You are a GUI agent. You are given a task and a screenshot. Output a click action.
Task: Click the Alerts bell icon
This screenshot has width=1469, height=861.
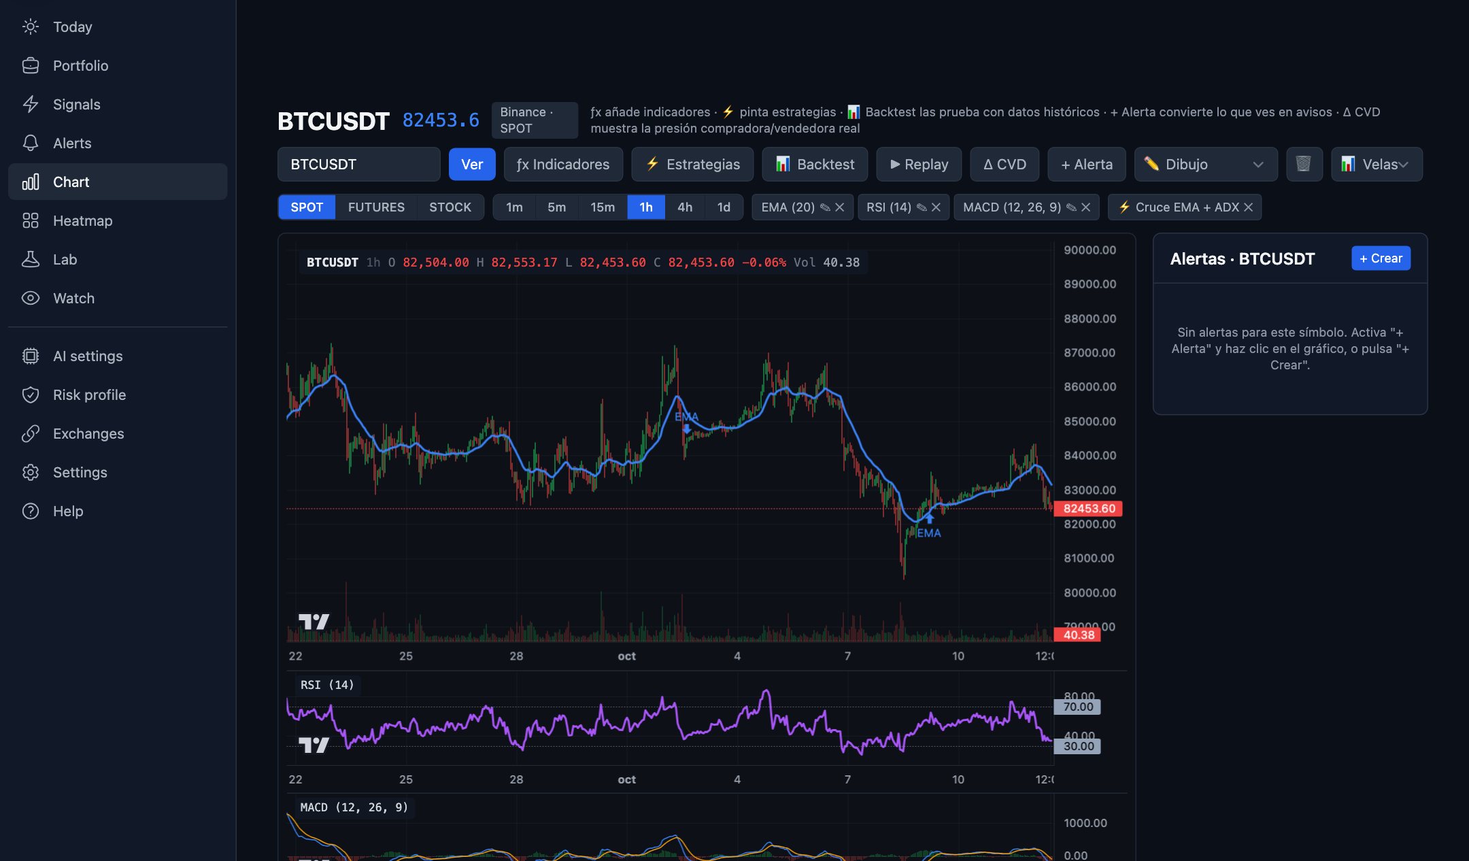pos(31,143)
